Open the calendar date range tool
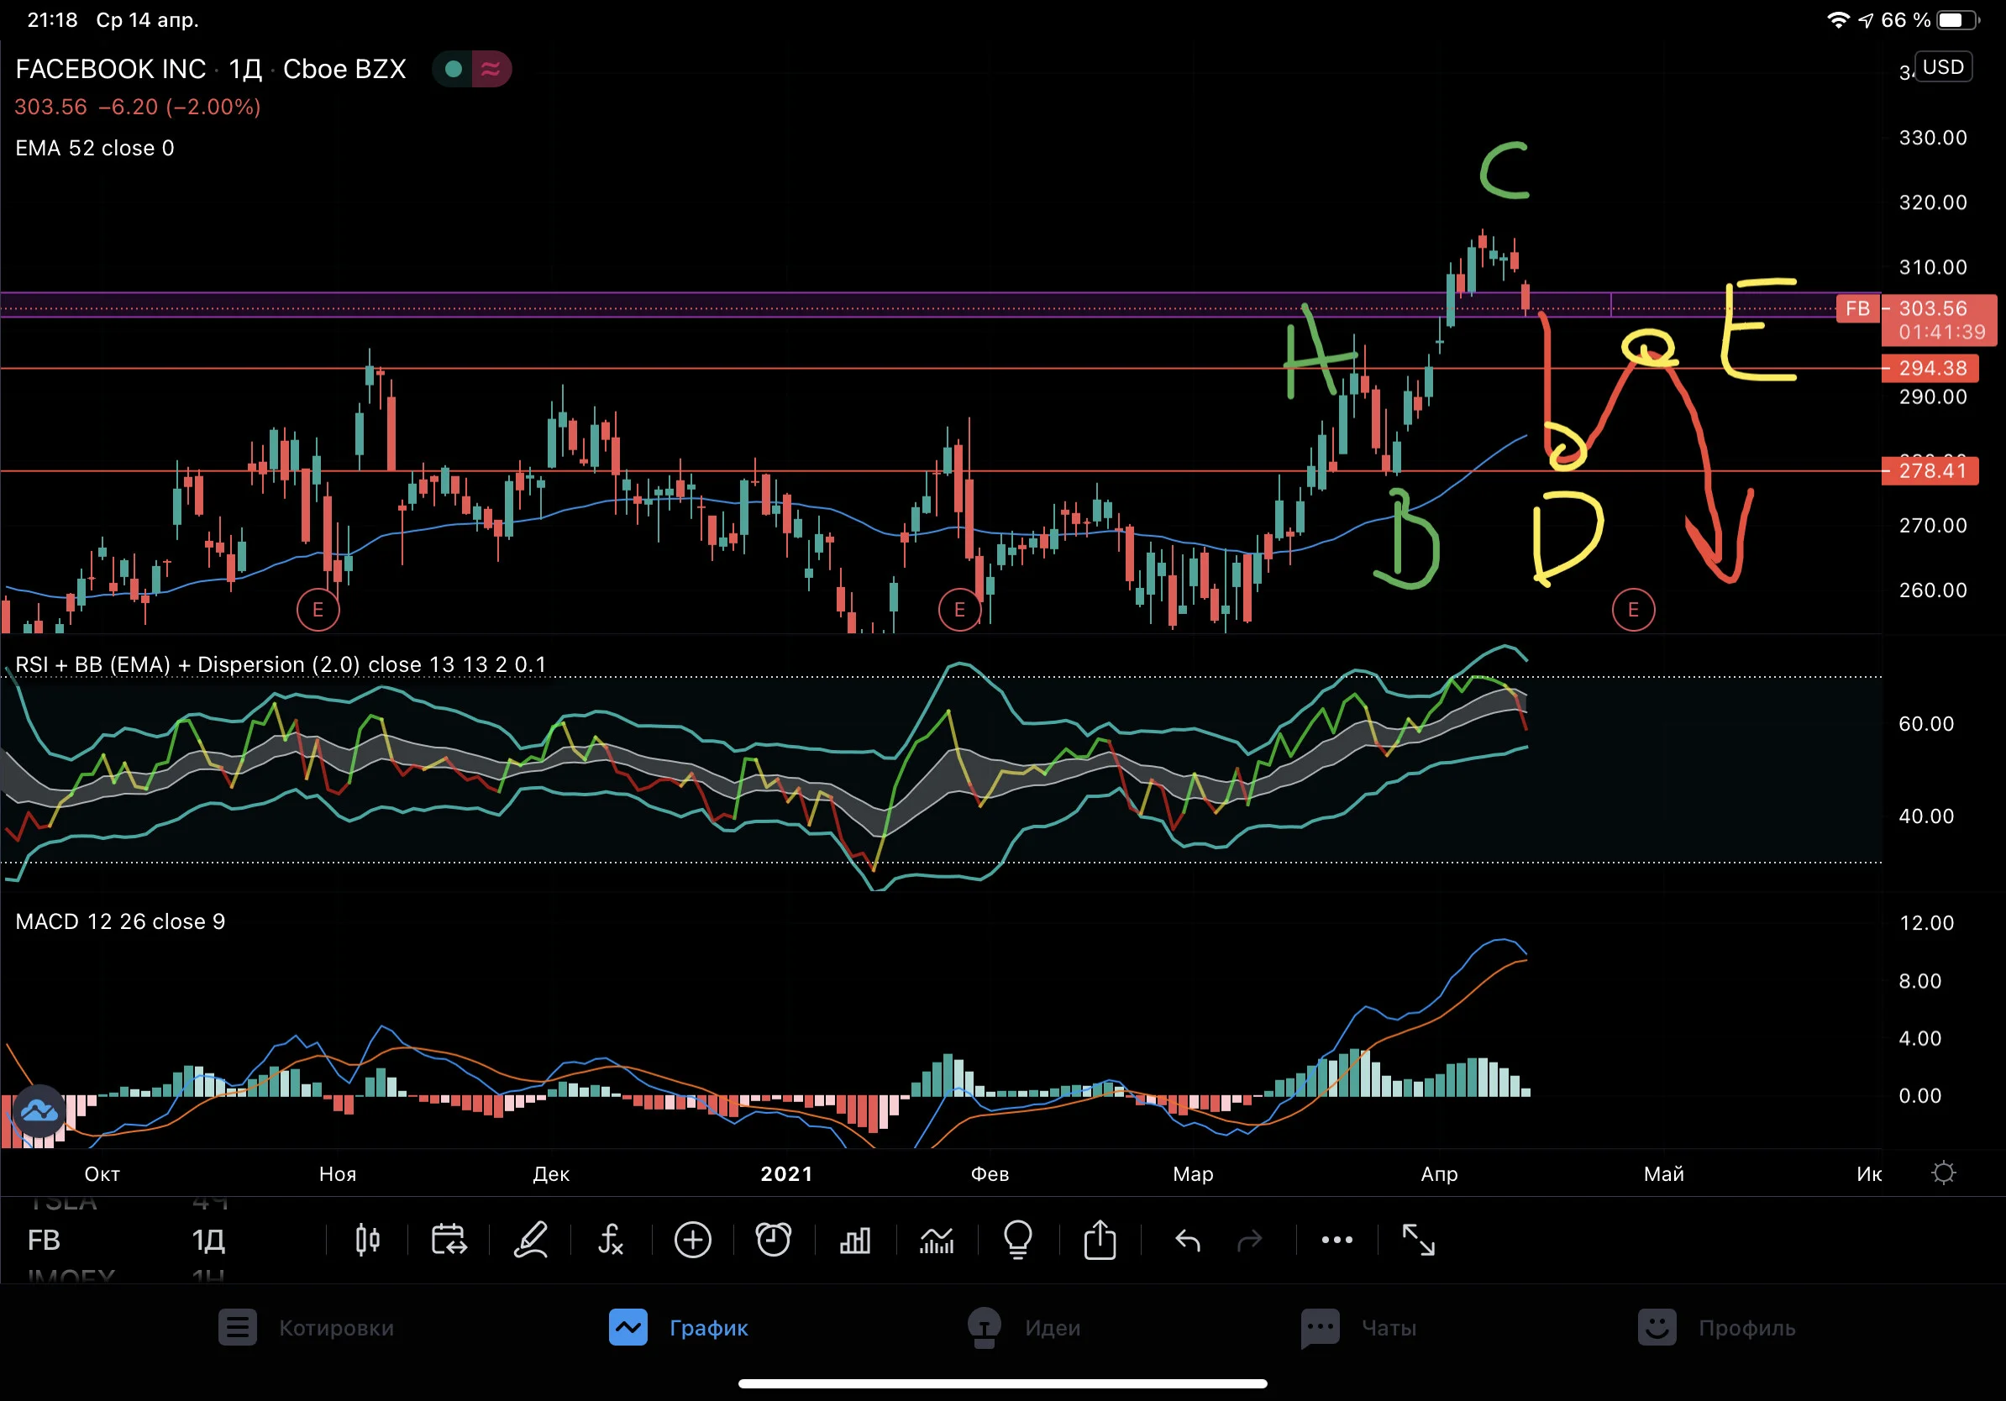 [x=449, y=1240]
